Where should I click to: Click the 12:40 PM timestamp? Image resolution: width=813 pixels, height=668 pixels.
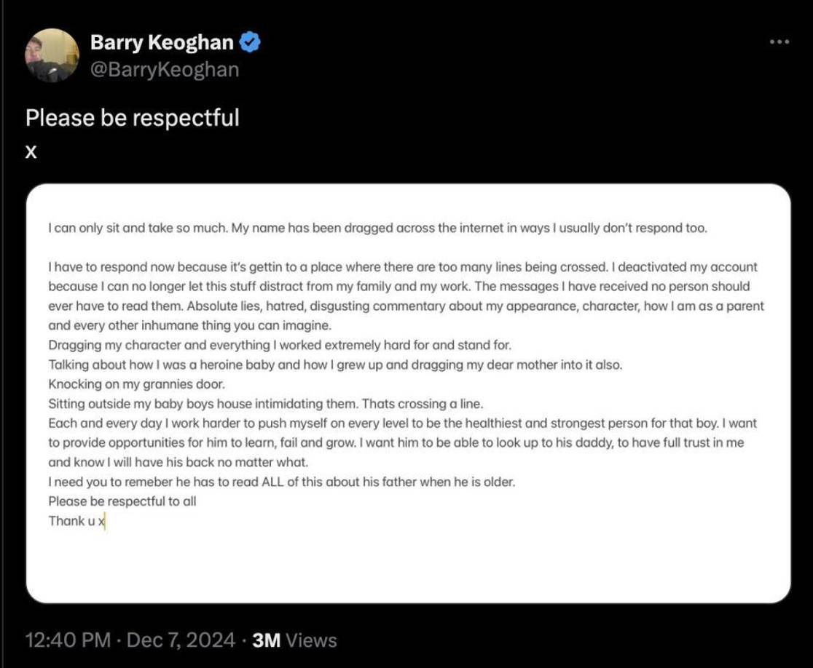(68, 640)
